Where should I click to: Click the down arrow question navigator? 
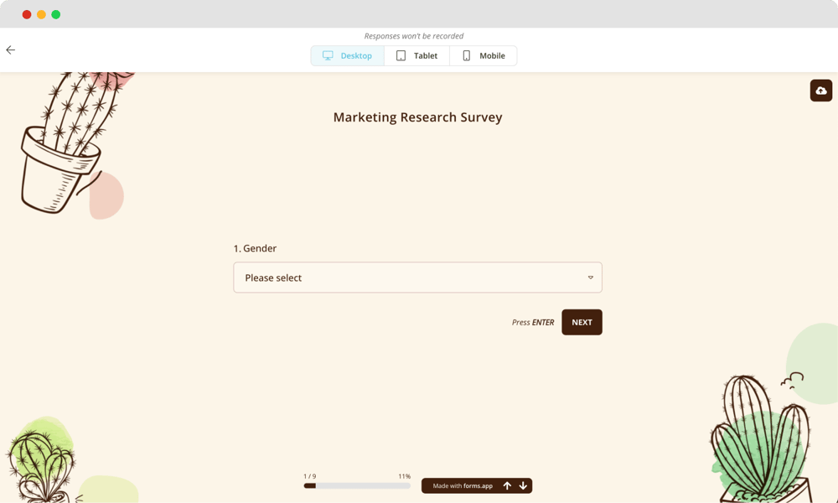pyautogui.click(x=523, y=485)
